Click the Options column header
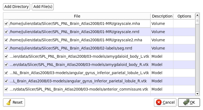The image size is (203, 110). point(184,16)
